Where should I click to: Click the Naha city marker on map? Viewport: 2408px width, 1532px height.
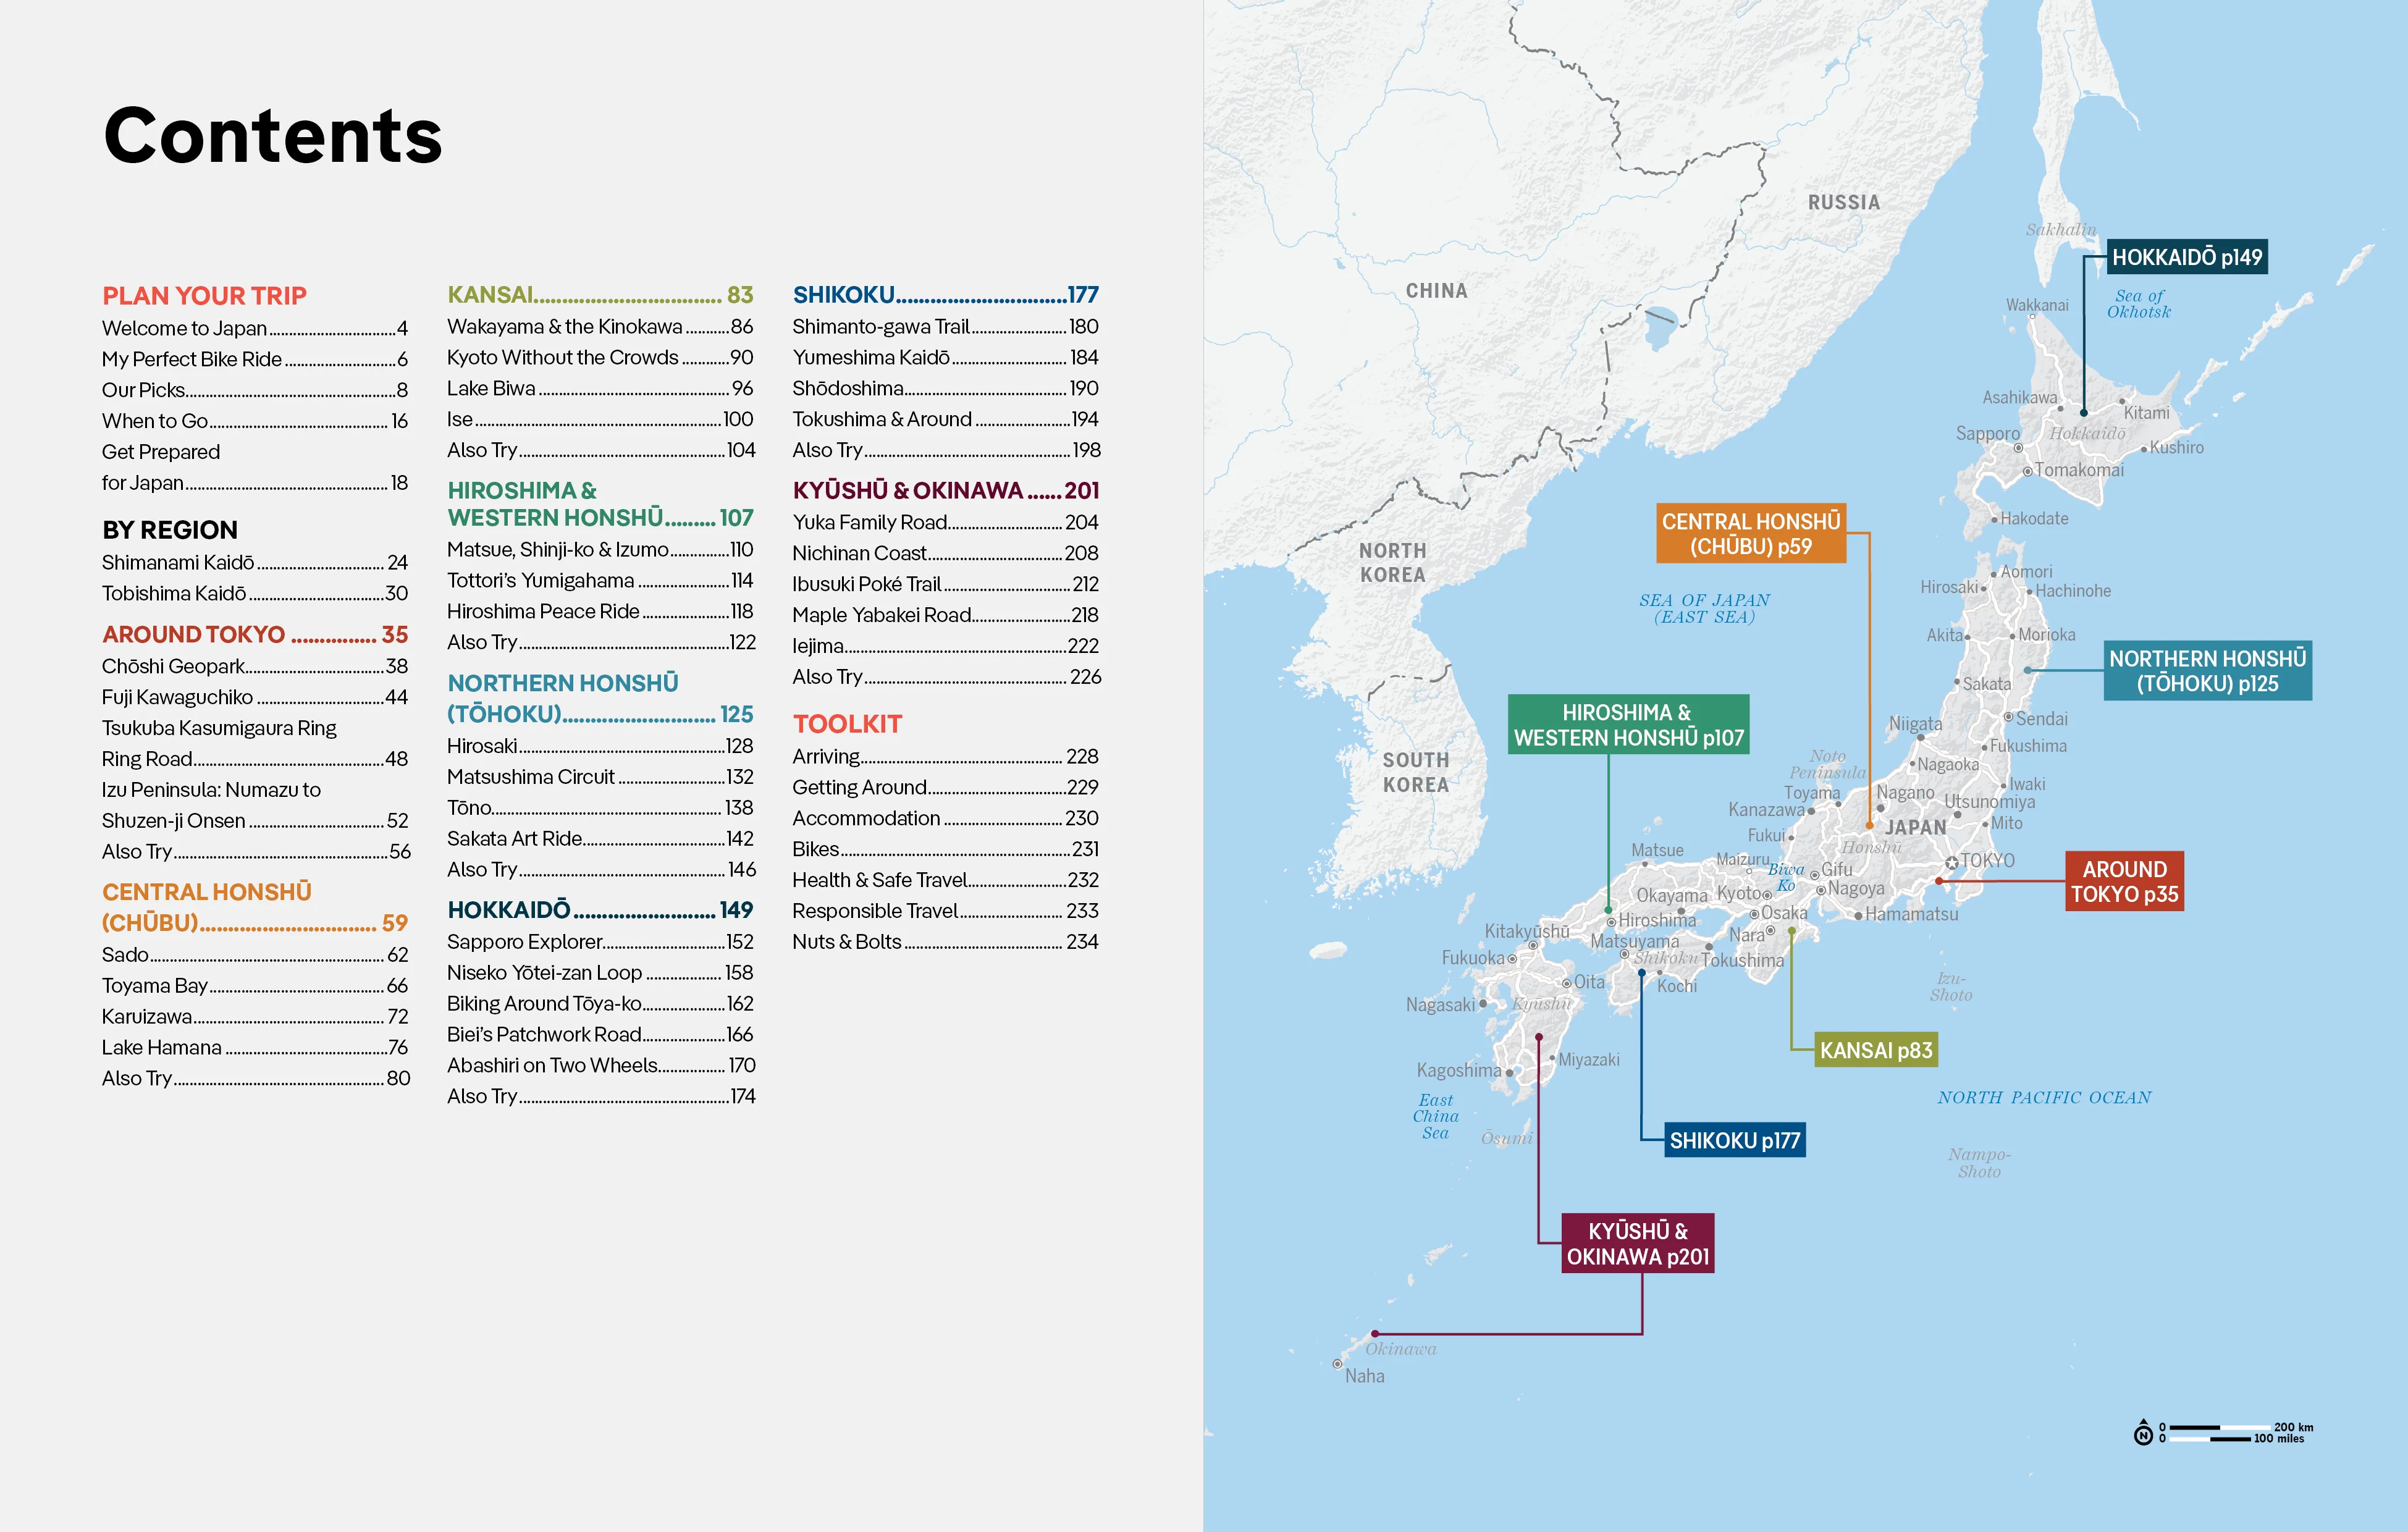[x=1337, y=1364]
